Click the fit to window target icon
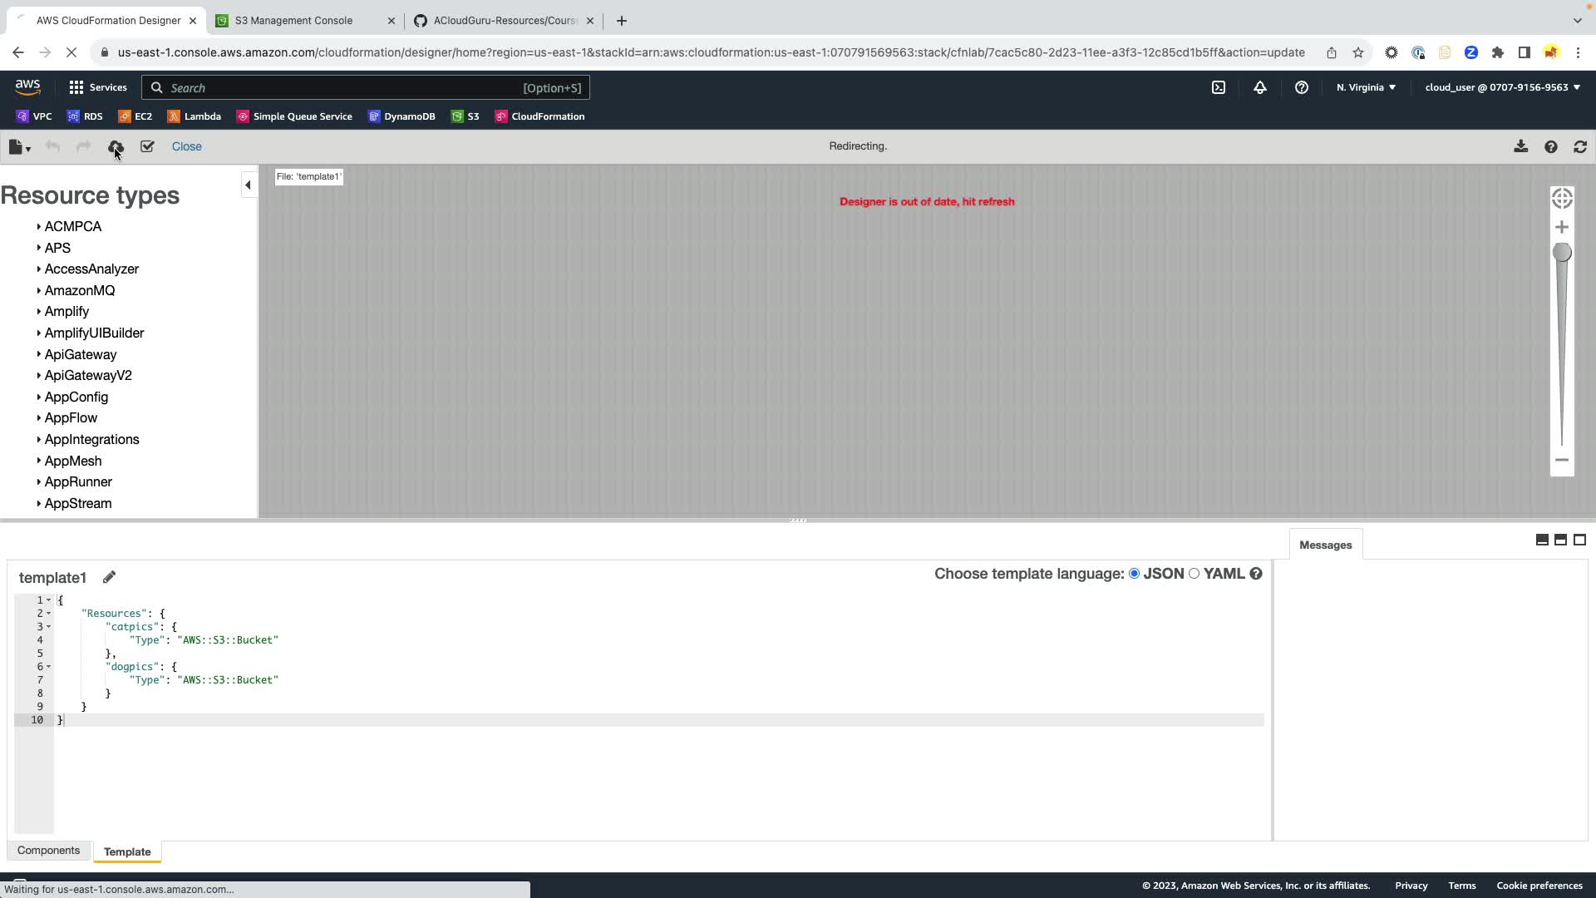1596x898 pixels. coord(1562,199)
